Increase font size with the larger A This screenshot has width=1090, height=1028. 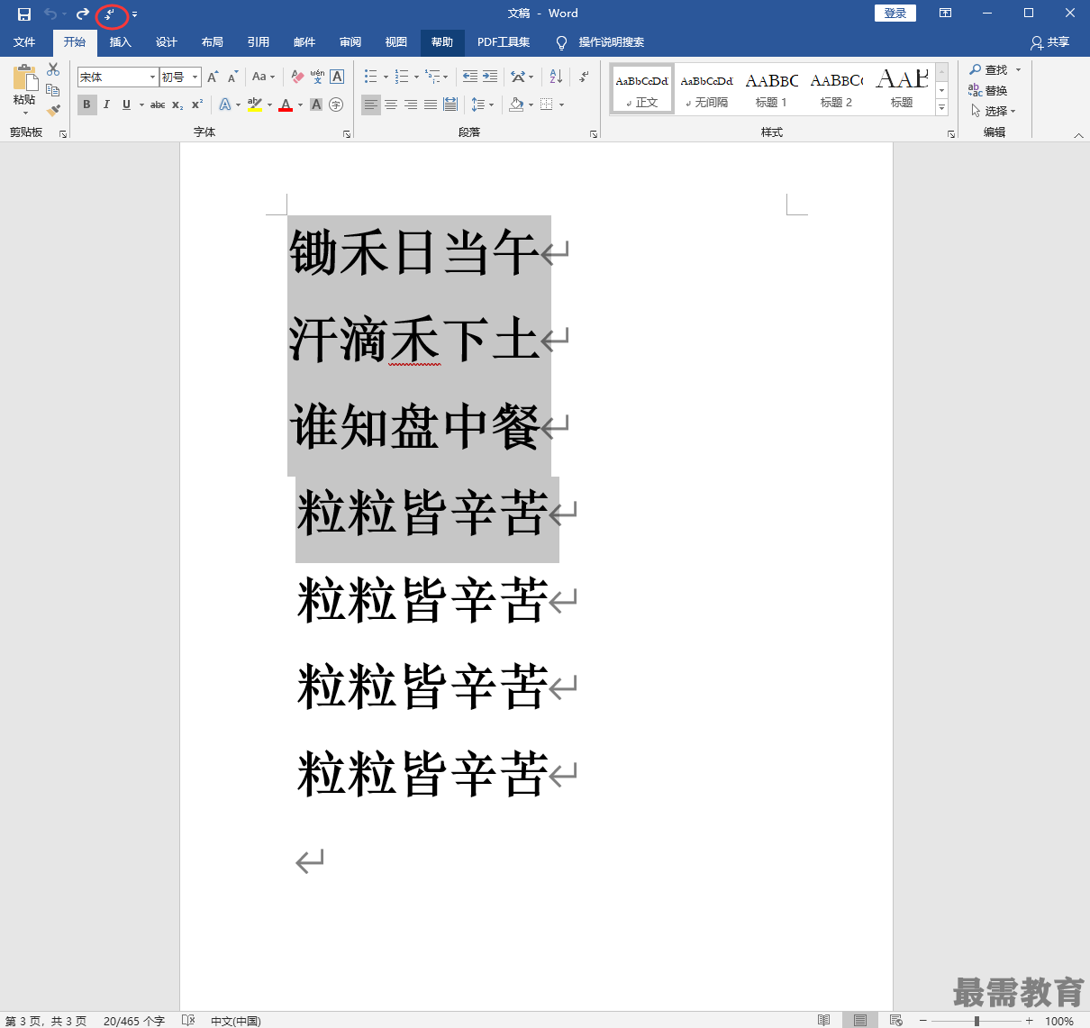tap(213, 77)
